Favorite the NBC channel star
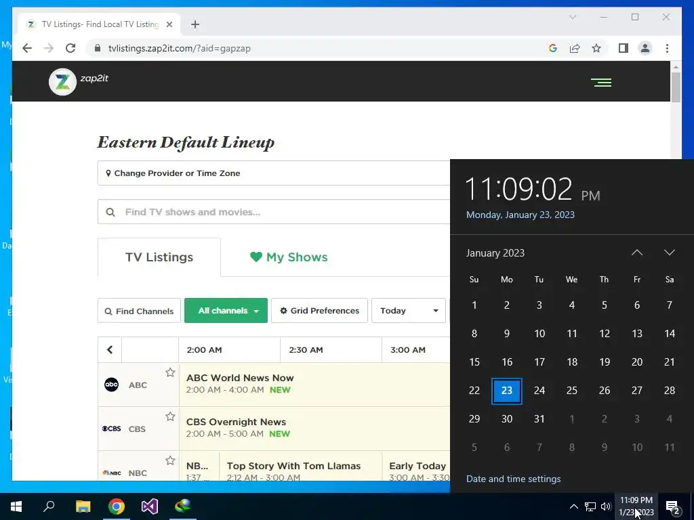 [170, 460]
